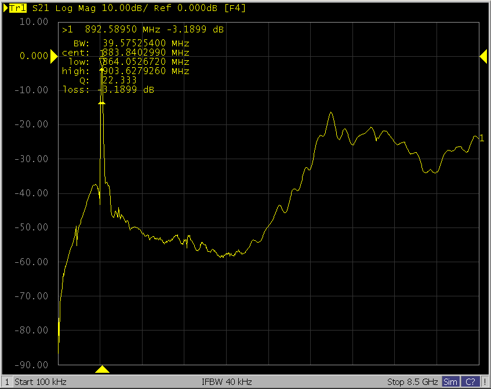Toggle the Sim status indicator
This screenshot has height=389, width=491.
point(450,382)
